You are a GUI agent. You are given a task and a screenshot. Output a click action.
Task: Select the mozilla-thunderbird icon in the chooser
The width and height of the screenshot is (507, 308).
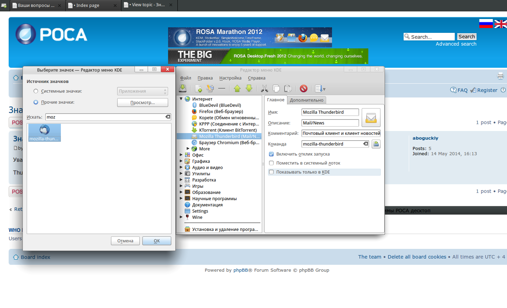click(44, 133)
